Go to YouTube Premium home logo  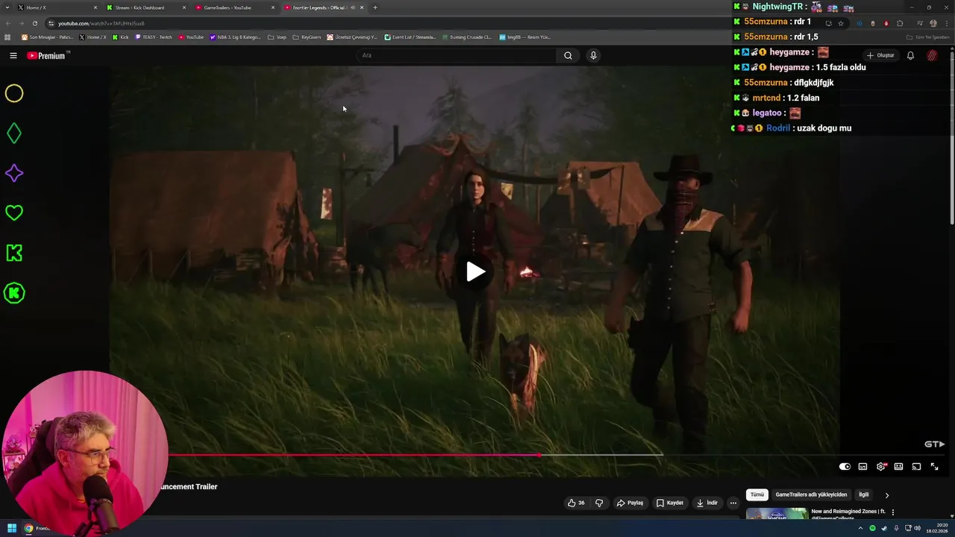click(48, 55)
